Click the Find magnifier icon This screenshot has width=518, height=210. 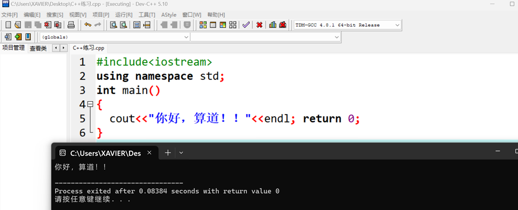(113, 25)
